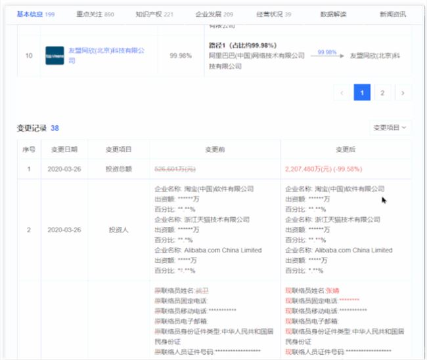Screen dimensions: 427x360
Task: Select pagination page 1
Action: (362, 92)
